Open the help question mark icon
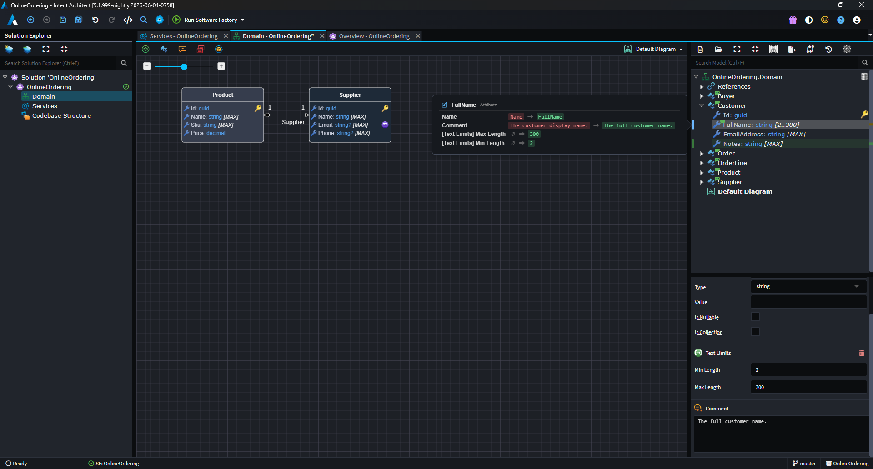 click(841, 20)
